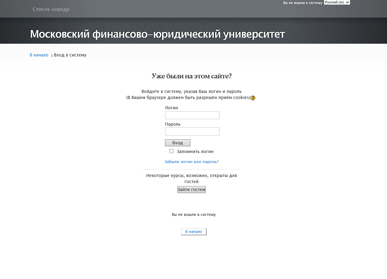Click the Вы не вошли в систему footer text
Screen dimensions: 387x279
pyautogui.click(x=194, y=214)
